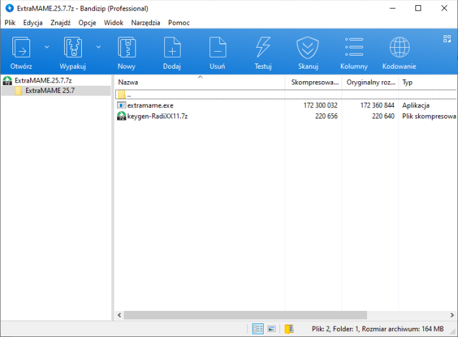Sort by the Skompresowa... column header
The image size is (458, 337).
click(x=313, y=82)
